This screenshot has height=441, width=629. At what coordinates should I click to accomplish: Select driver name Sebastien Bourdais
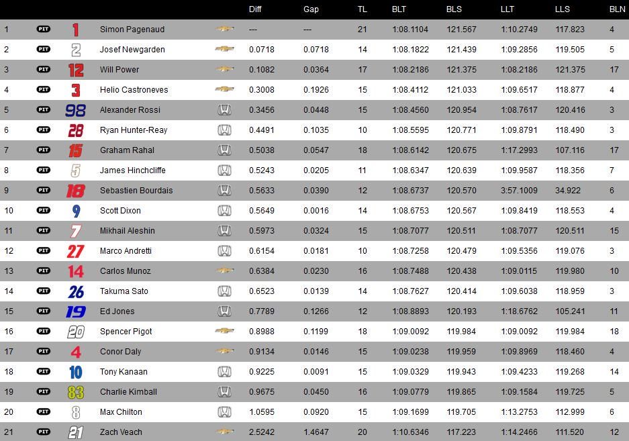click(136, 191)
